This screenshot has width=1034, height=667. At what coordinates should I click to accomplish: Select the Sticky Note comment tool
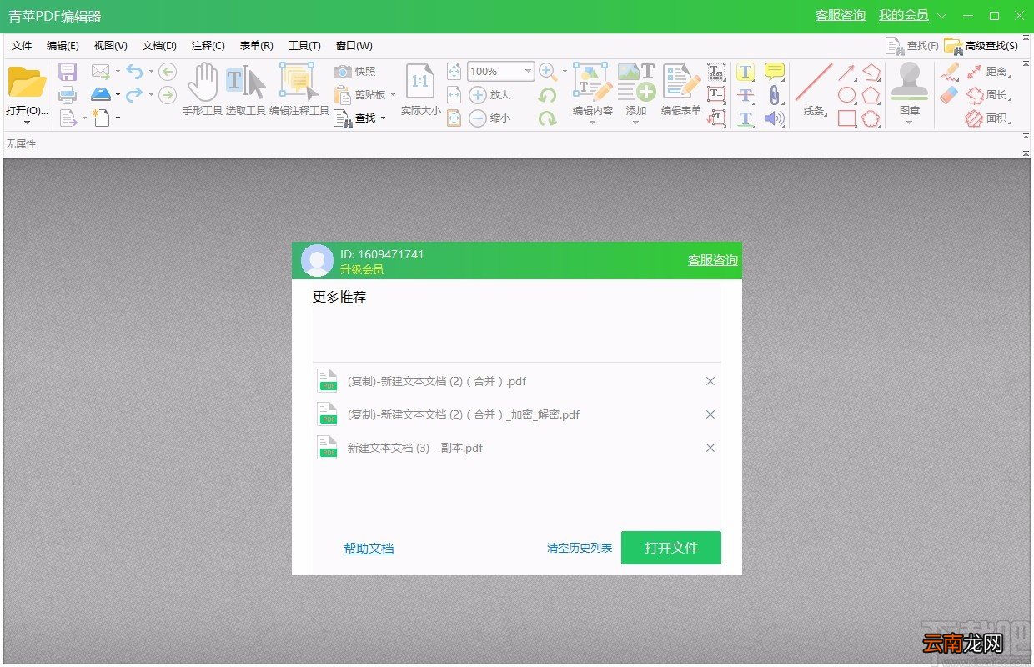coord(775,72)
